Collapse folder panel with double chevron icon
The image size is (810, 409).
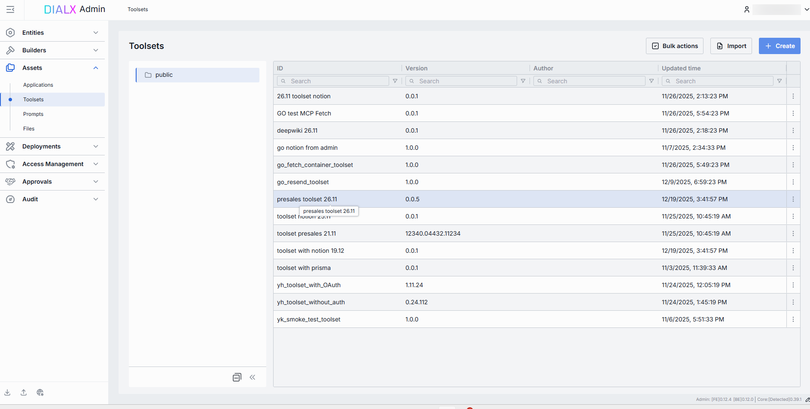coord(253,377)
